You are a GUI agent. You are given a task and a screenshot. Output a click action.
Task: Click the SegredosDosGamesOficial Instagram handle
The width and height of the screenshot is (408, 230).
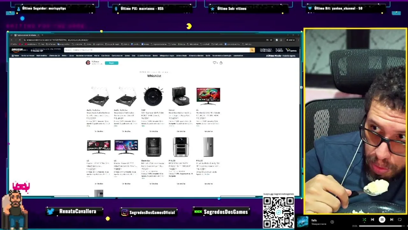click(x=152, y=212)
